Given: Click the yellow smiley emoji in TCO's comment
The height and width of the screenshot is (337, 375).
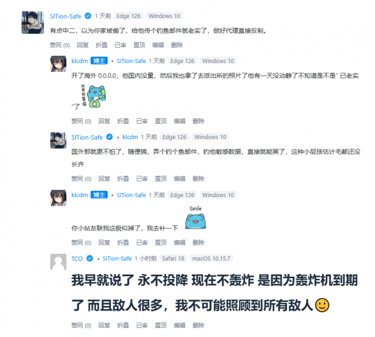Looking at the screenshot, I should (x=322, y=305).
